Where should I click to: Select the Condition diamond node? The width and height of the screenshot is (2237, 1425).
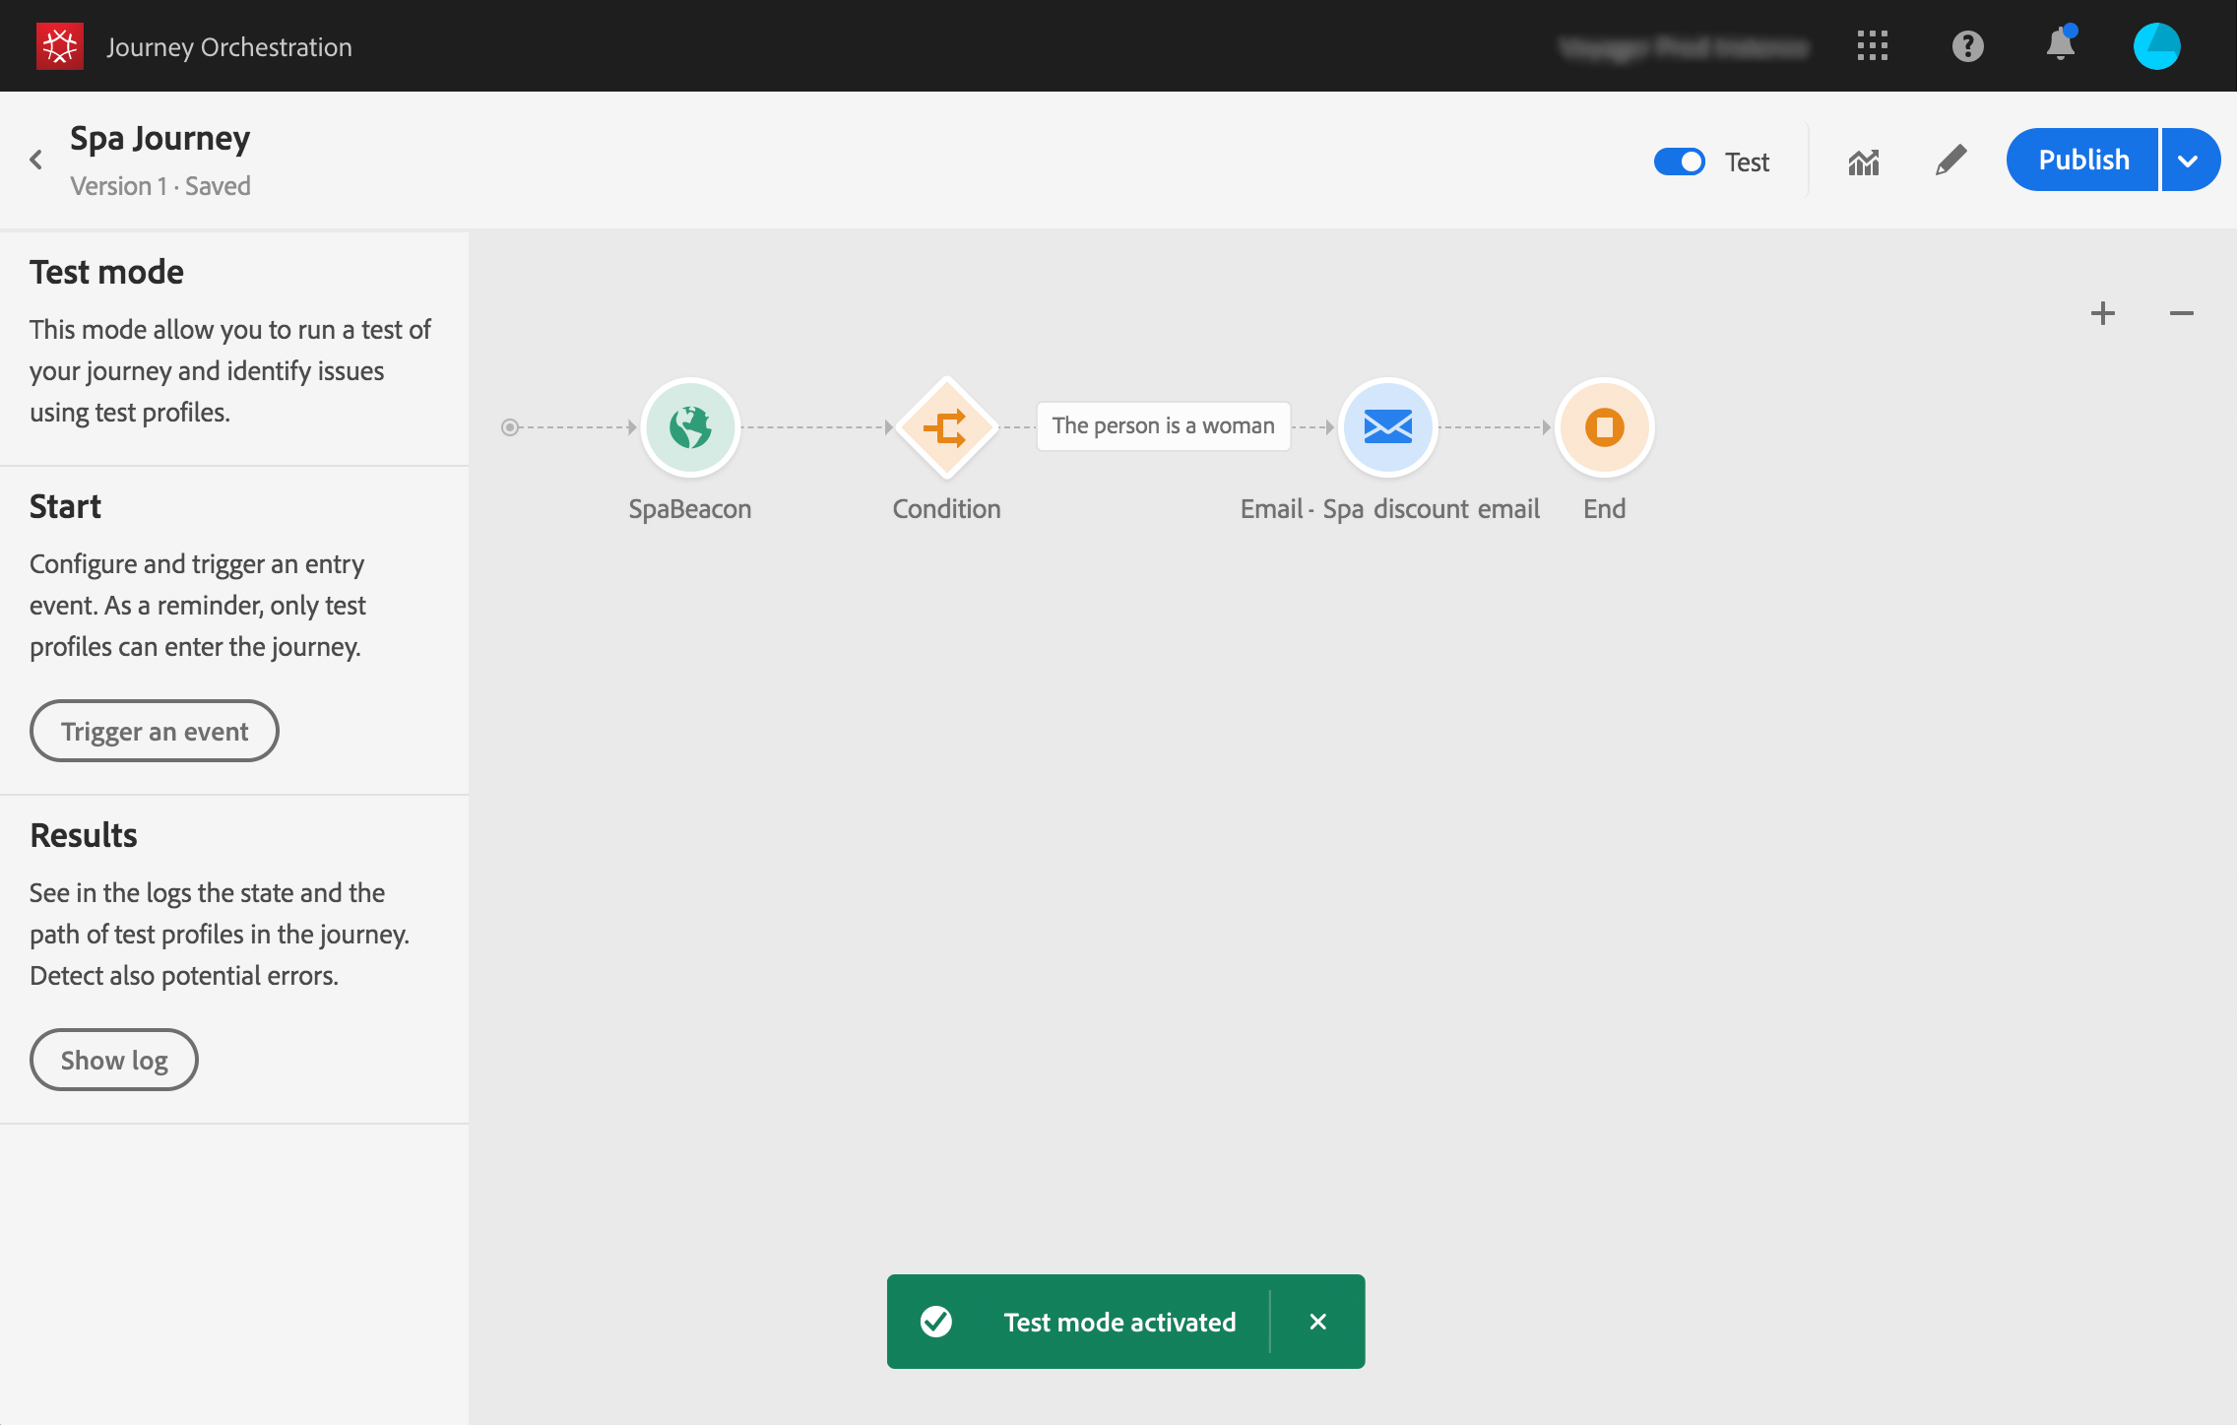[x=946, y=427]
